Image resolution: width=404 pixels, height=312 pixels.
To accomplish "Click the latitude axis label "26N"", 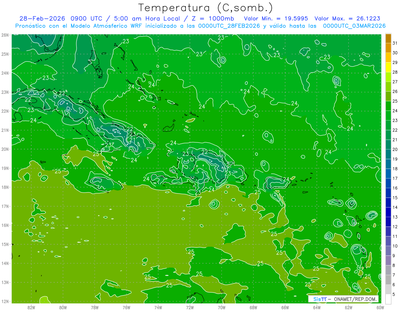I will pyautogui.click(x=5, y=35).
